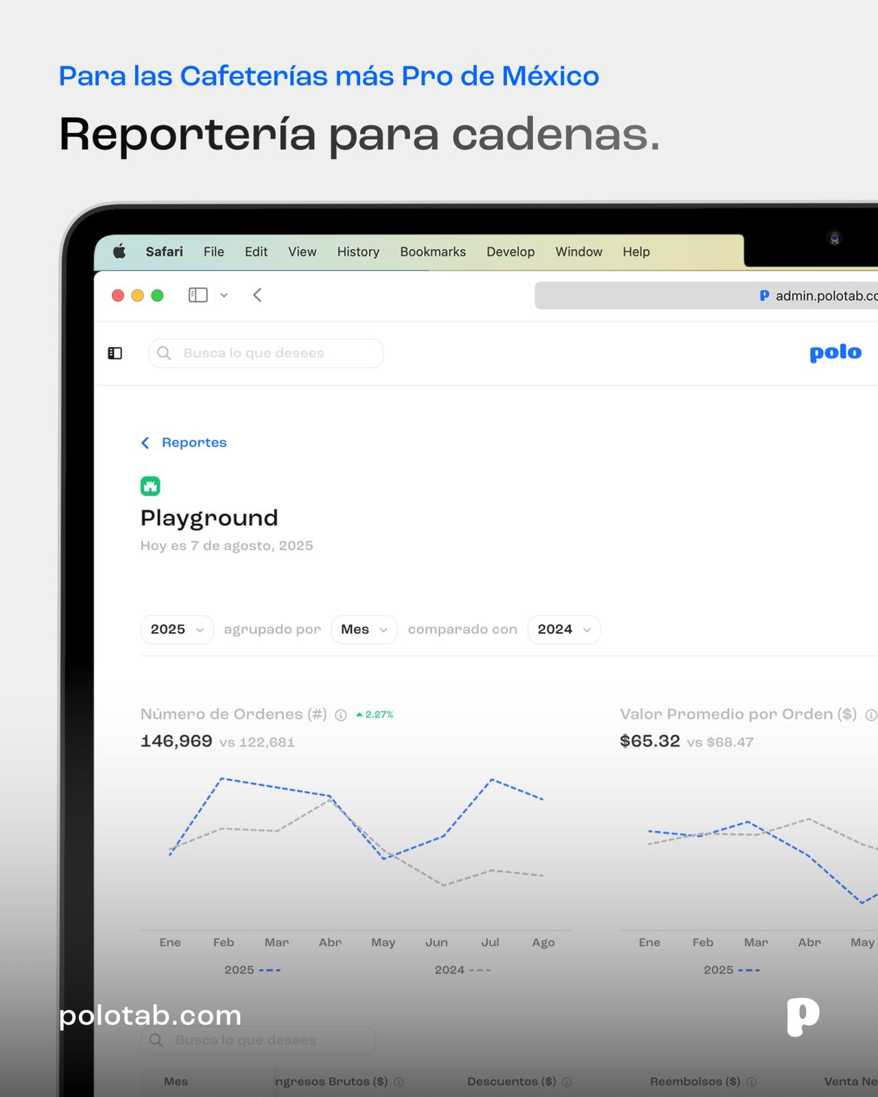
Task: Go back using Safari's back arrow
Action: [257, 295]
